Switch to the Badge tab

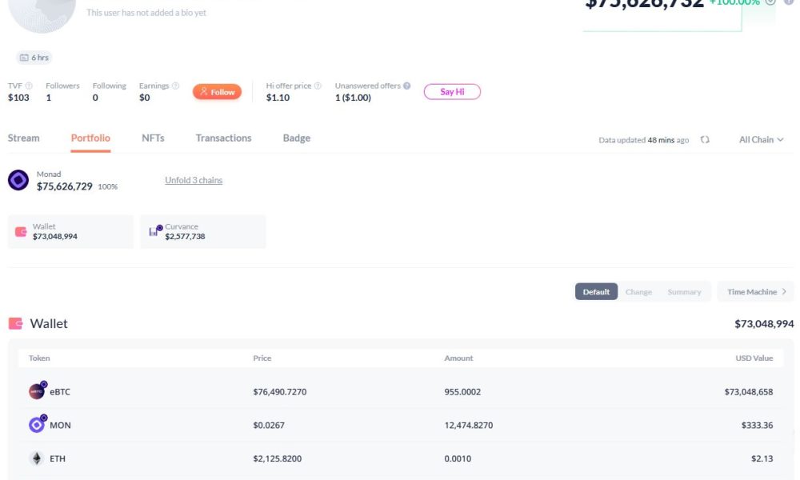tap(297, 138)
